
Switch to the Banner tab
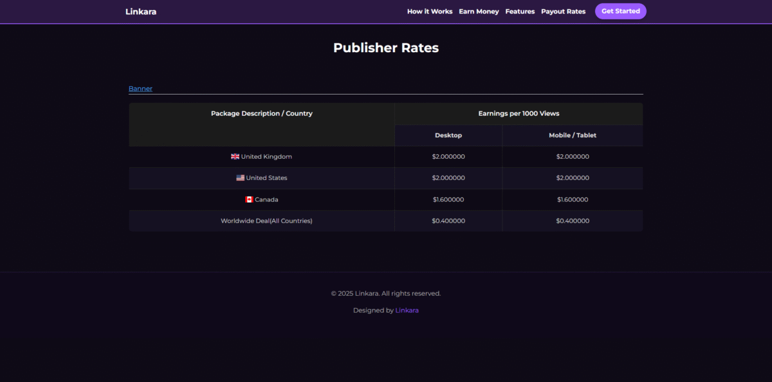coord(140,89)
